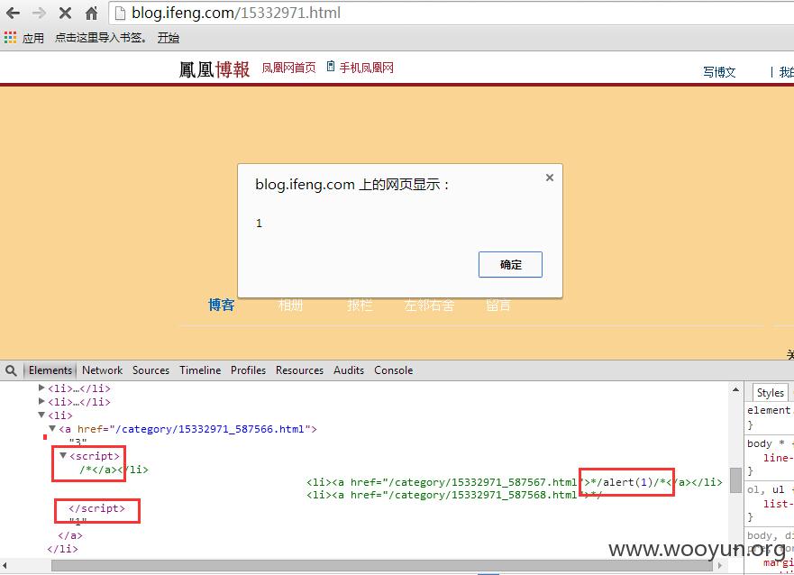Click the vertical scrollbar up arrow in Elements
Screen dimensions: 794x575
[x=735, y=389]
